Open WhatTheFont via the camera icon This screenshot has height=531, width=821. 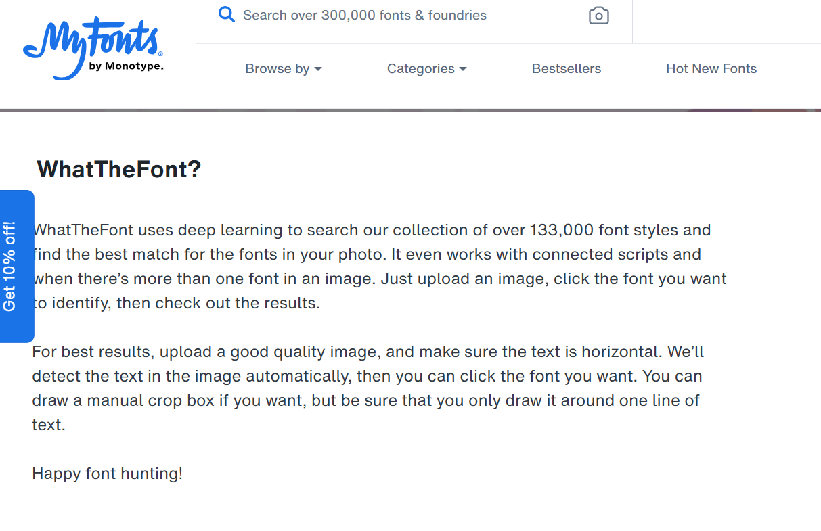tap(598, 16)
